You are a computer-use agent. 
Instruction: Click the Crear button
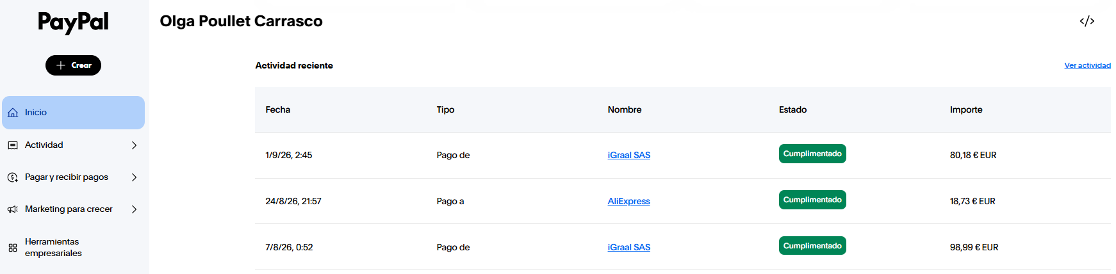[73, 65]
